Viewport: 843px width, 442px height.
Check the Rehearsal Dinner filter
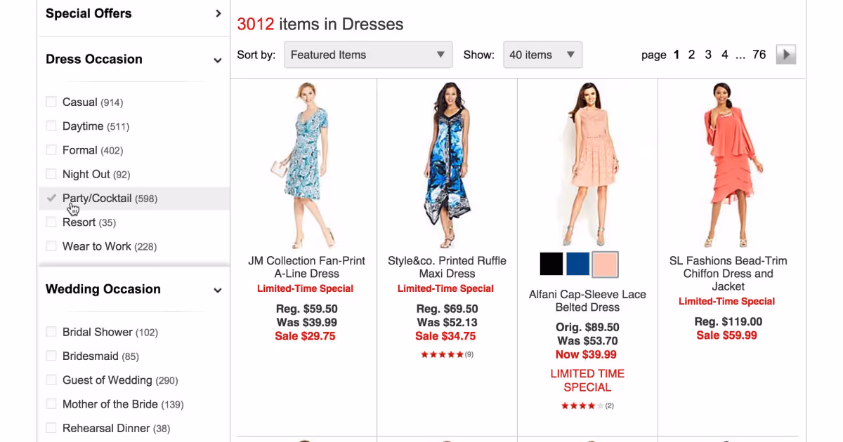(x=51, y=427)
